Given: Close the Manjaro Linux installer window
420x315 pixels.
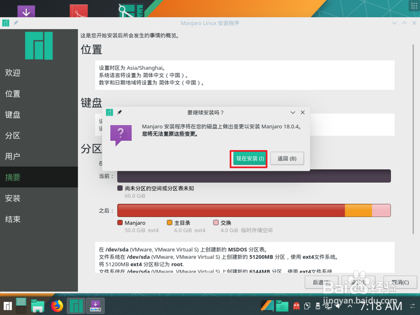Looking at the screenshot, I should point(414,23).
